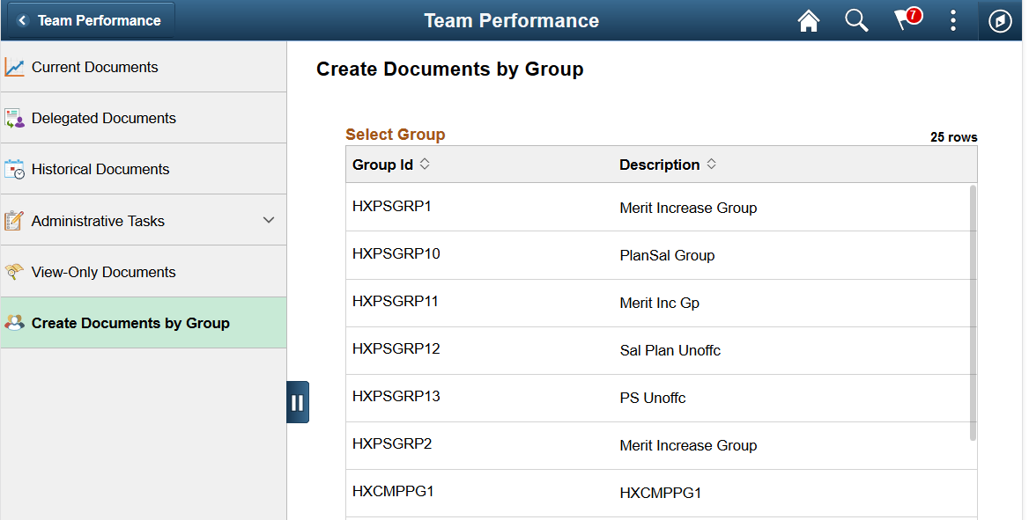Open the three-dot actions menu

(953, 20)
